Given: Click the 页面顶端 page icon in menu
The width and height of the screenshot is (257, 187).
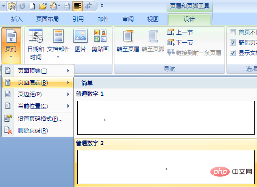Looking at the screenshot, I should coord(8,70).
